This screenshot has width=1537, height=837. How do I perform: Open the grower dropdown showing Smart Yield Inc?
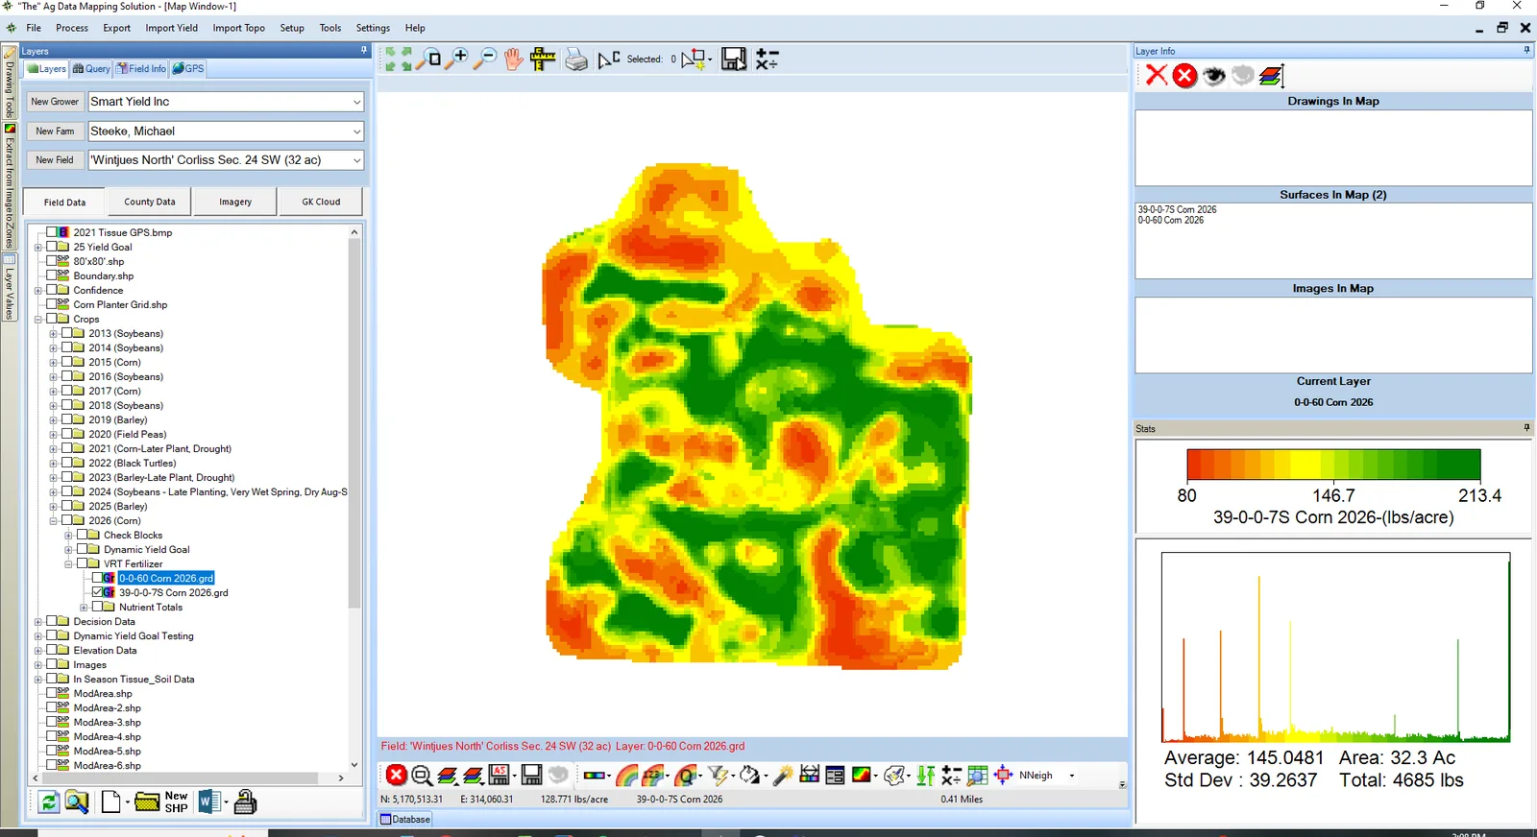click(356, 102)
